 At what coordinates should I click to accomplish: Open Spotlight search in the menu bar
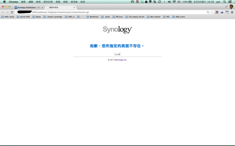tap(224, 1)
